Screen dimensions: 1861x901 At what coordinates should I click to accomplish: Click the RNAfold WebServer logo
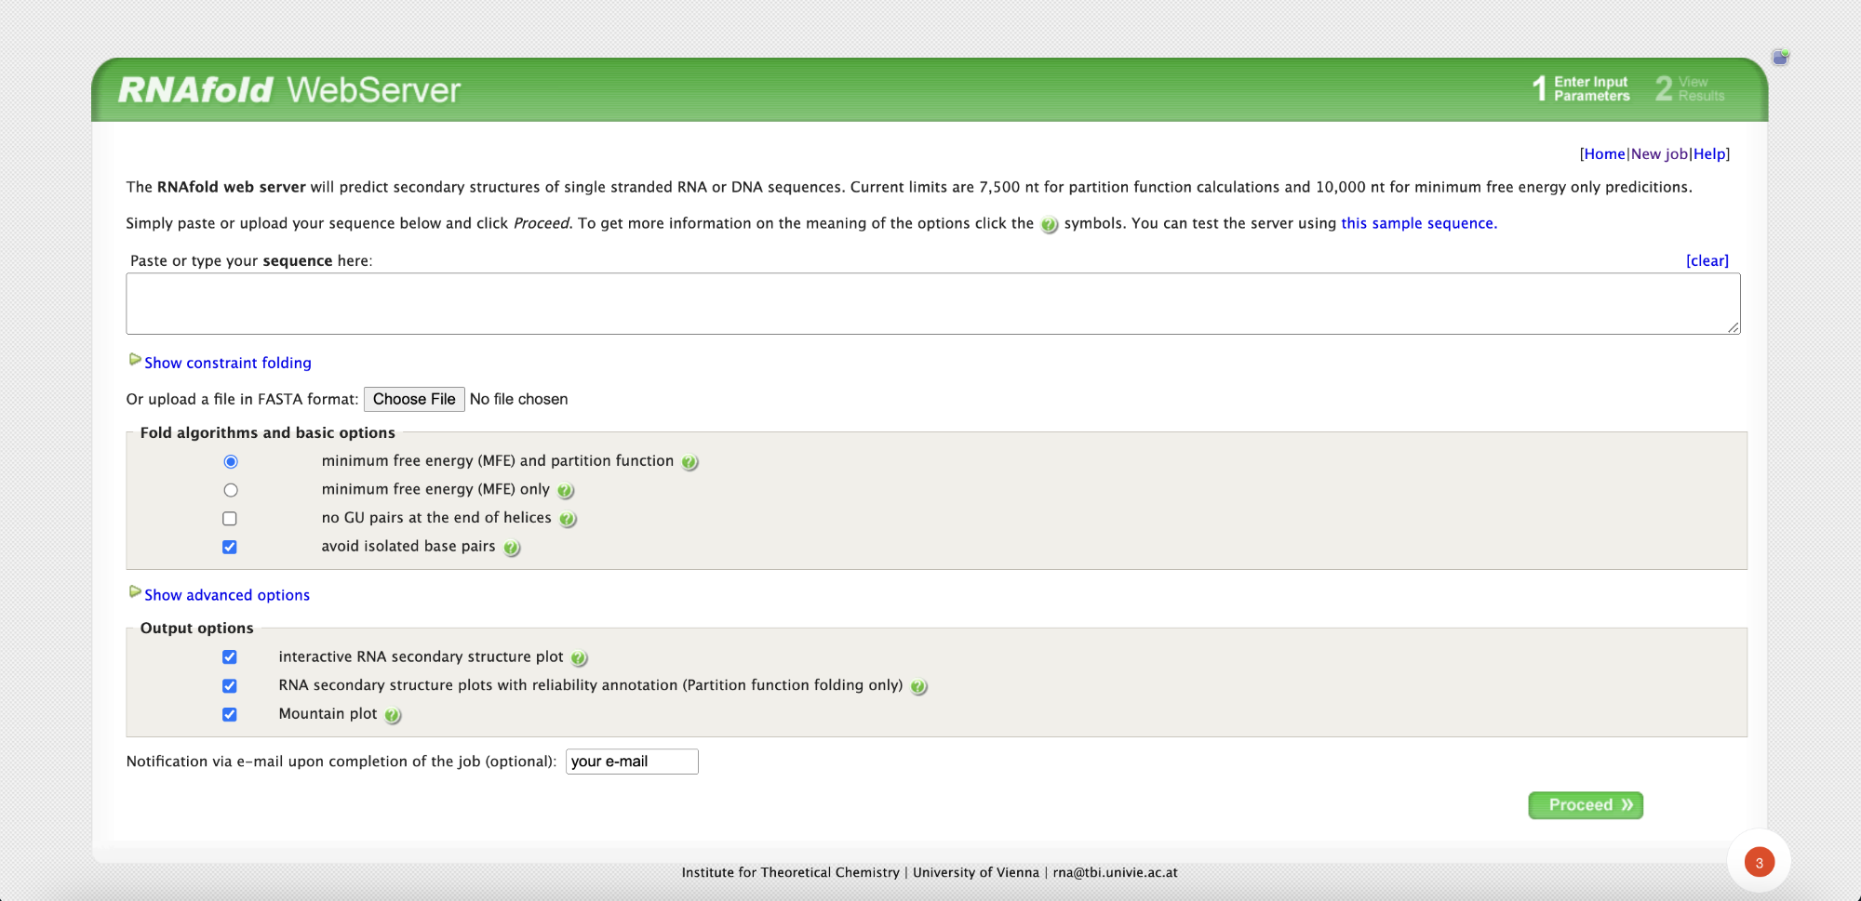289,90
